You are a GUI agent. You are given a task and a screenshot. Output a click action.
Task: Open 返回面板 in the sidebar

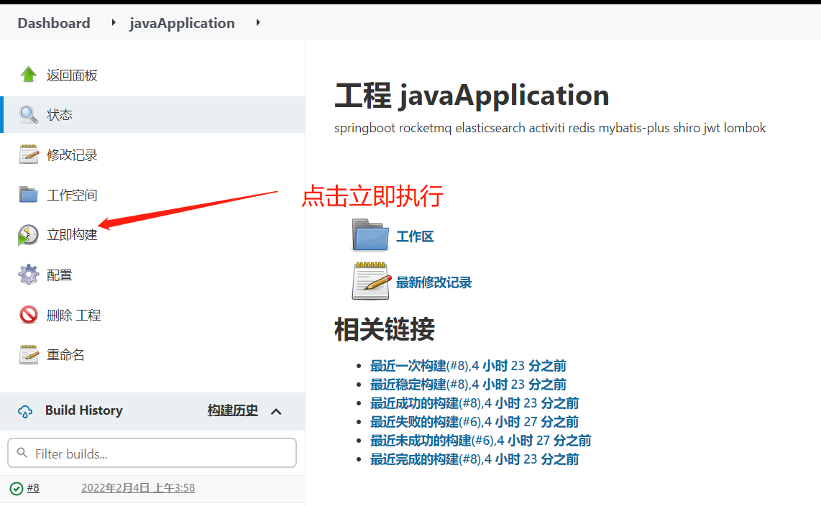coord(72,75)
